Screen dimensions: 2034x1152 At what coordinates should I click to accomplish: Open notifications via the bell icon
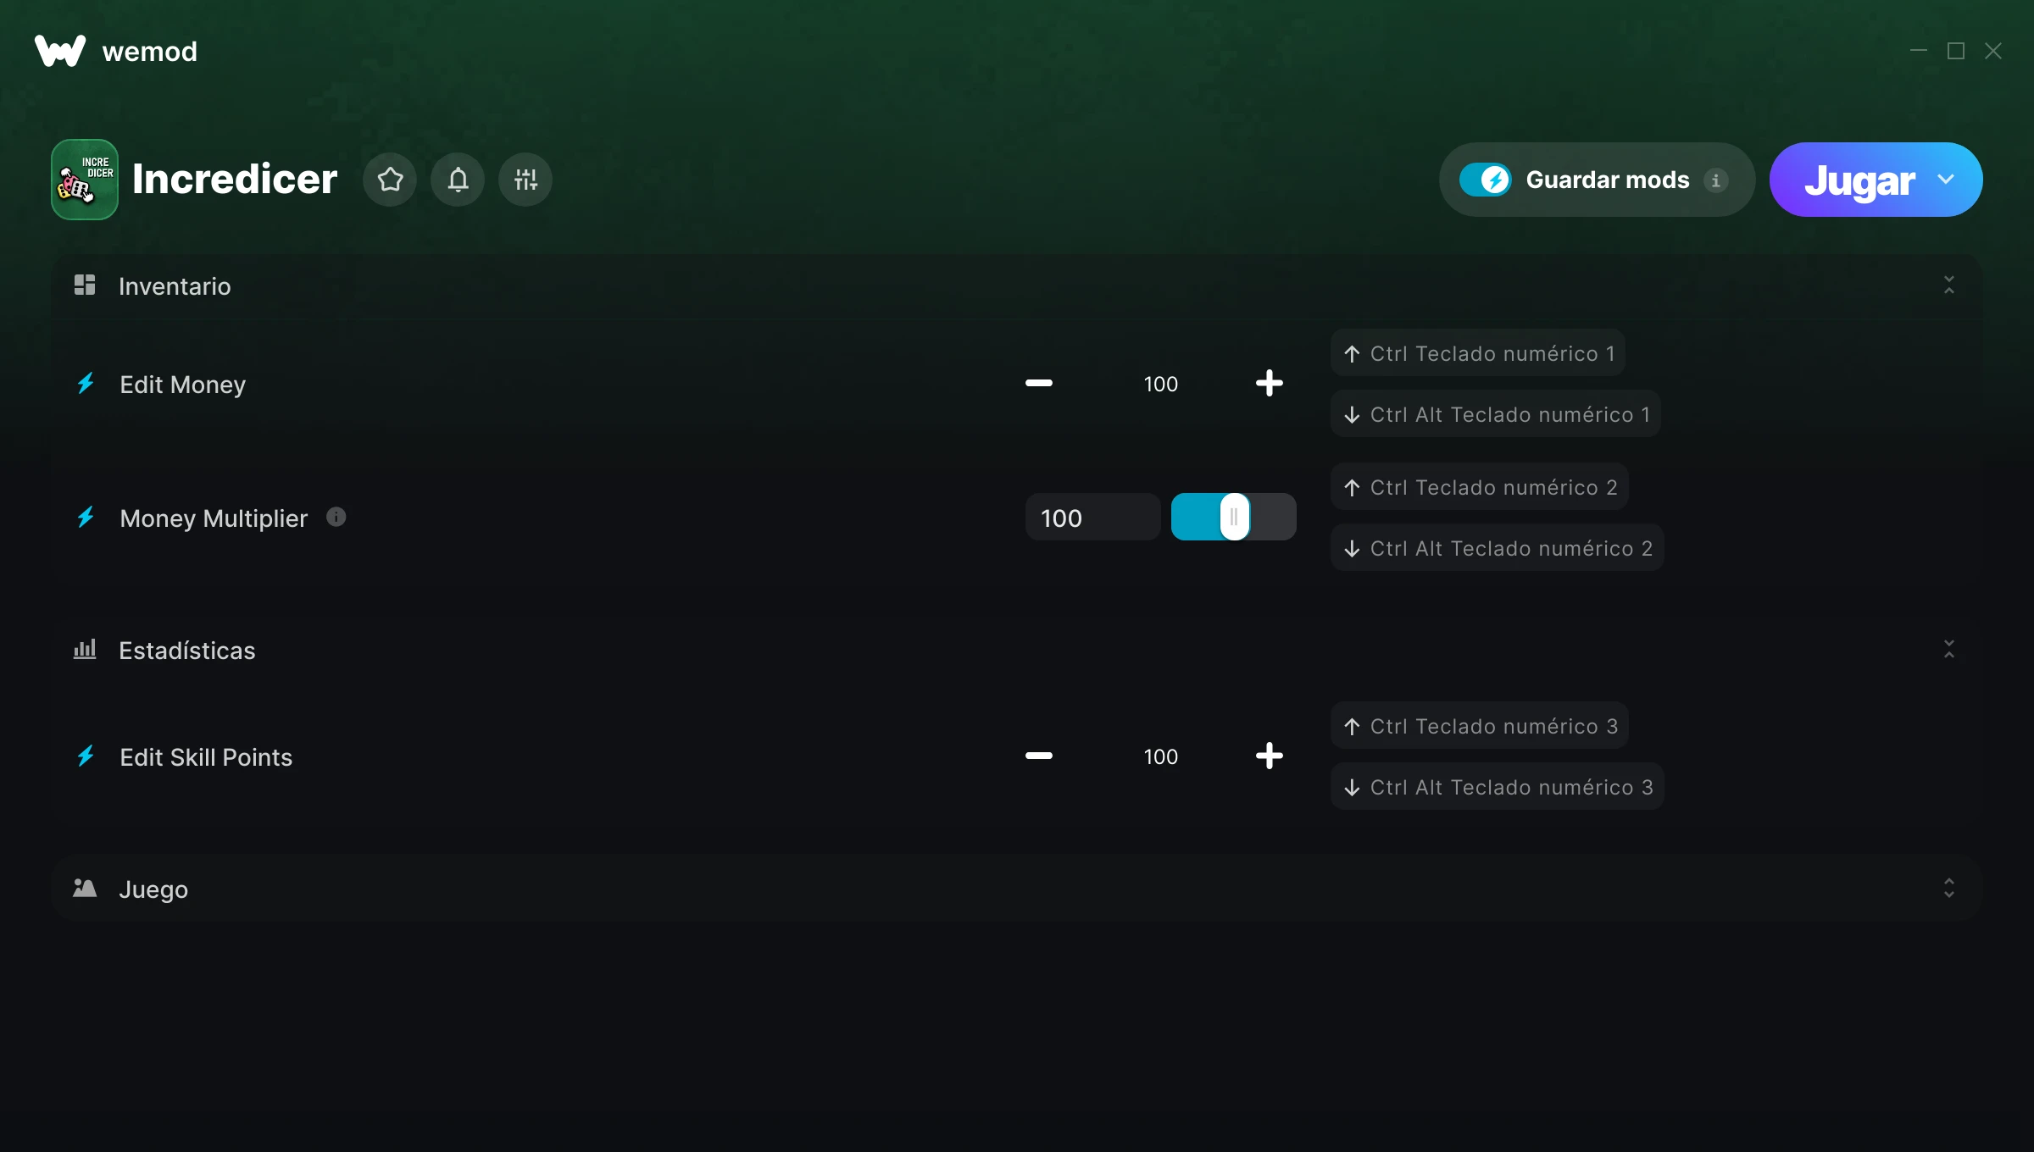pyautogui.click(x=458, y=180)
